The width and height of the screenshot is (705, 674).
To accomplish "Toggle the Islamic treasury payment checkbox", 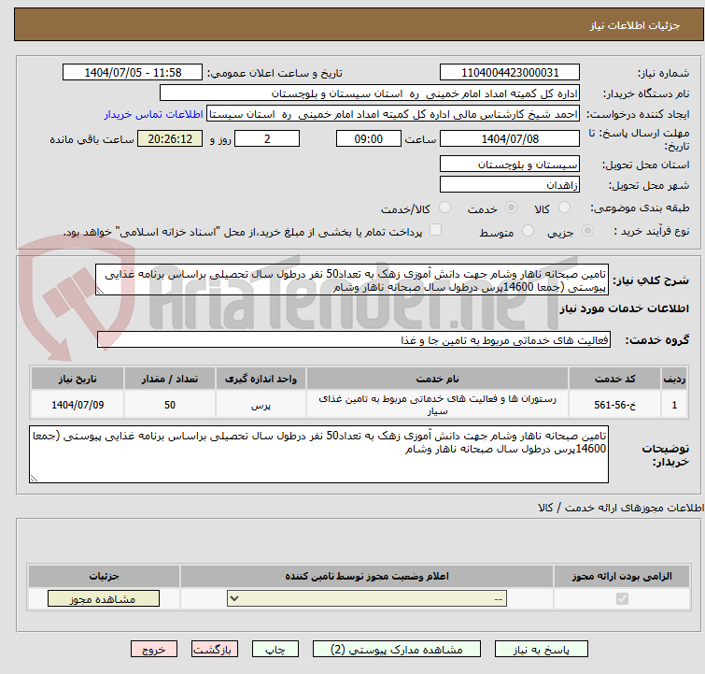I will pos(435,230).
